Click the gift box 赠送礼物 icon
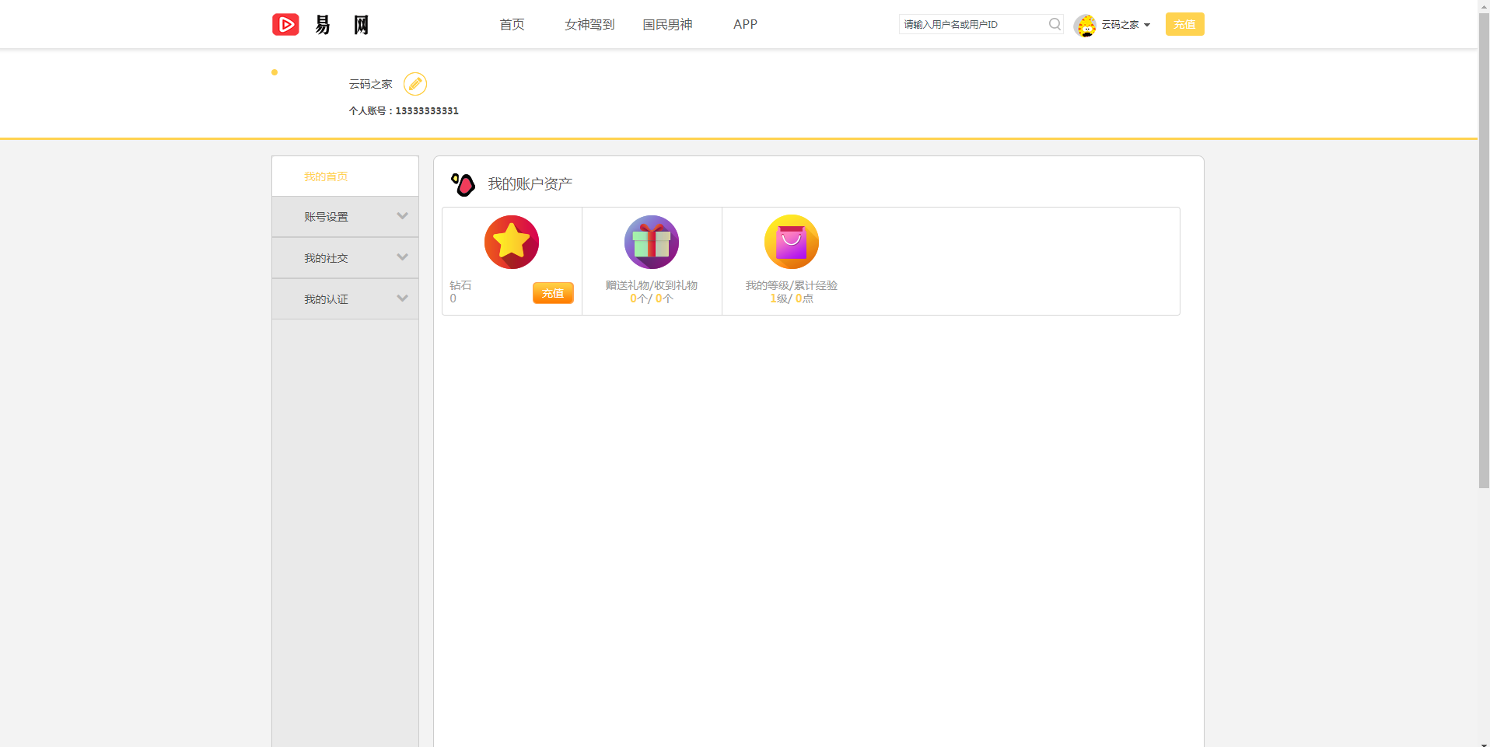Viewport: 1490px width, 747px height. 652,242
